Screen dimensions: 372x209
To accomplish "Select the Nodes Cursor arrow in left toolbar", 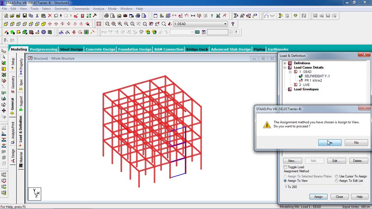I will 4,51.
